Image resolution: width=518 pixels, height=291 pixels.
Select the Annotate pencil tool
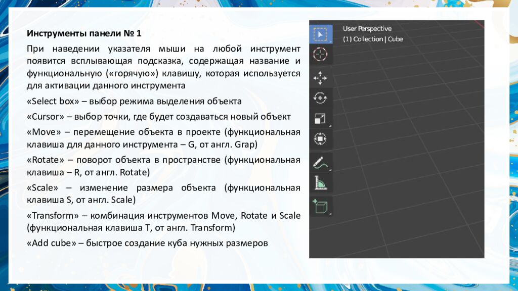click(320, 163)
